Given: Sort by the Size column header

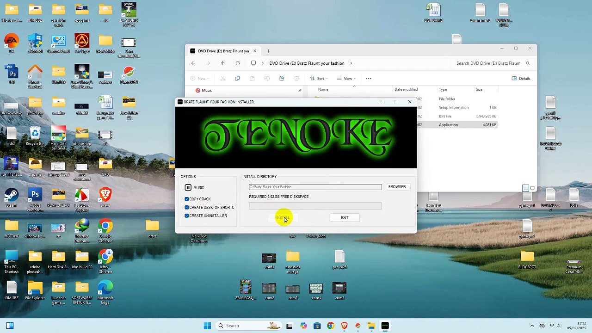Looking at the screenshot, I should [479, 89].
